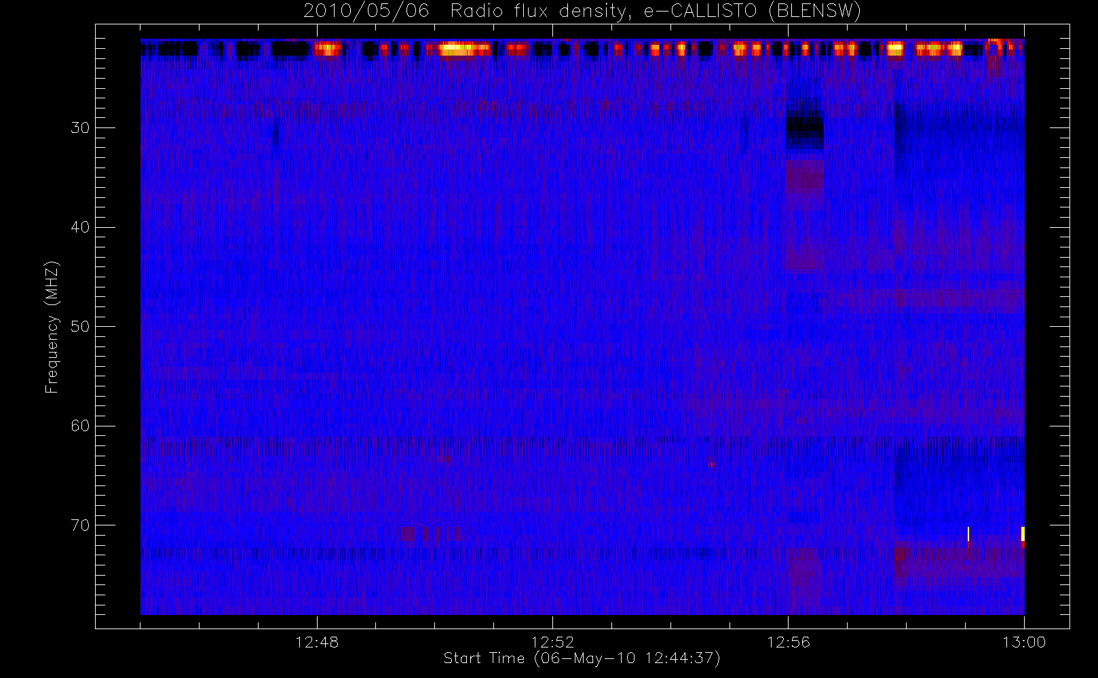1098x678 pixels.
Task: Click the 40 MHz frequency tick label
Action: click(80, 227)
